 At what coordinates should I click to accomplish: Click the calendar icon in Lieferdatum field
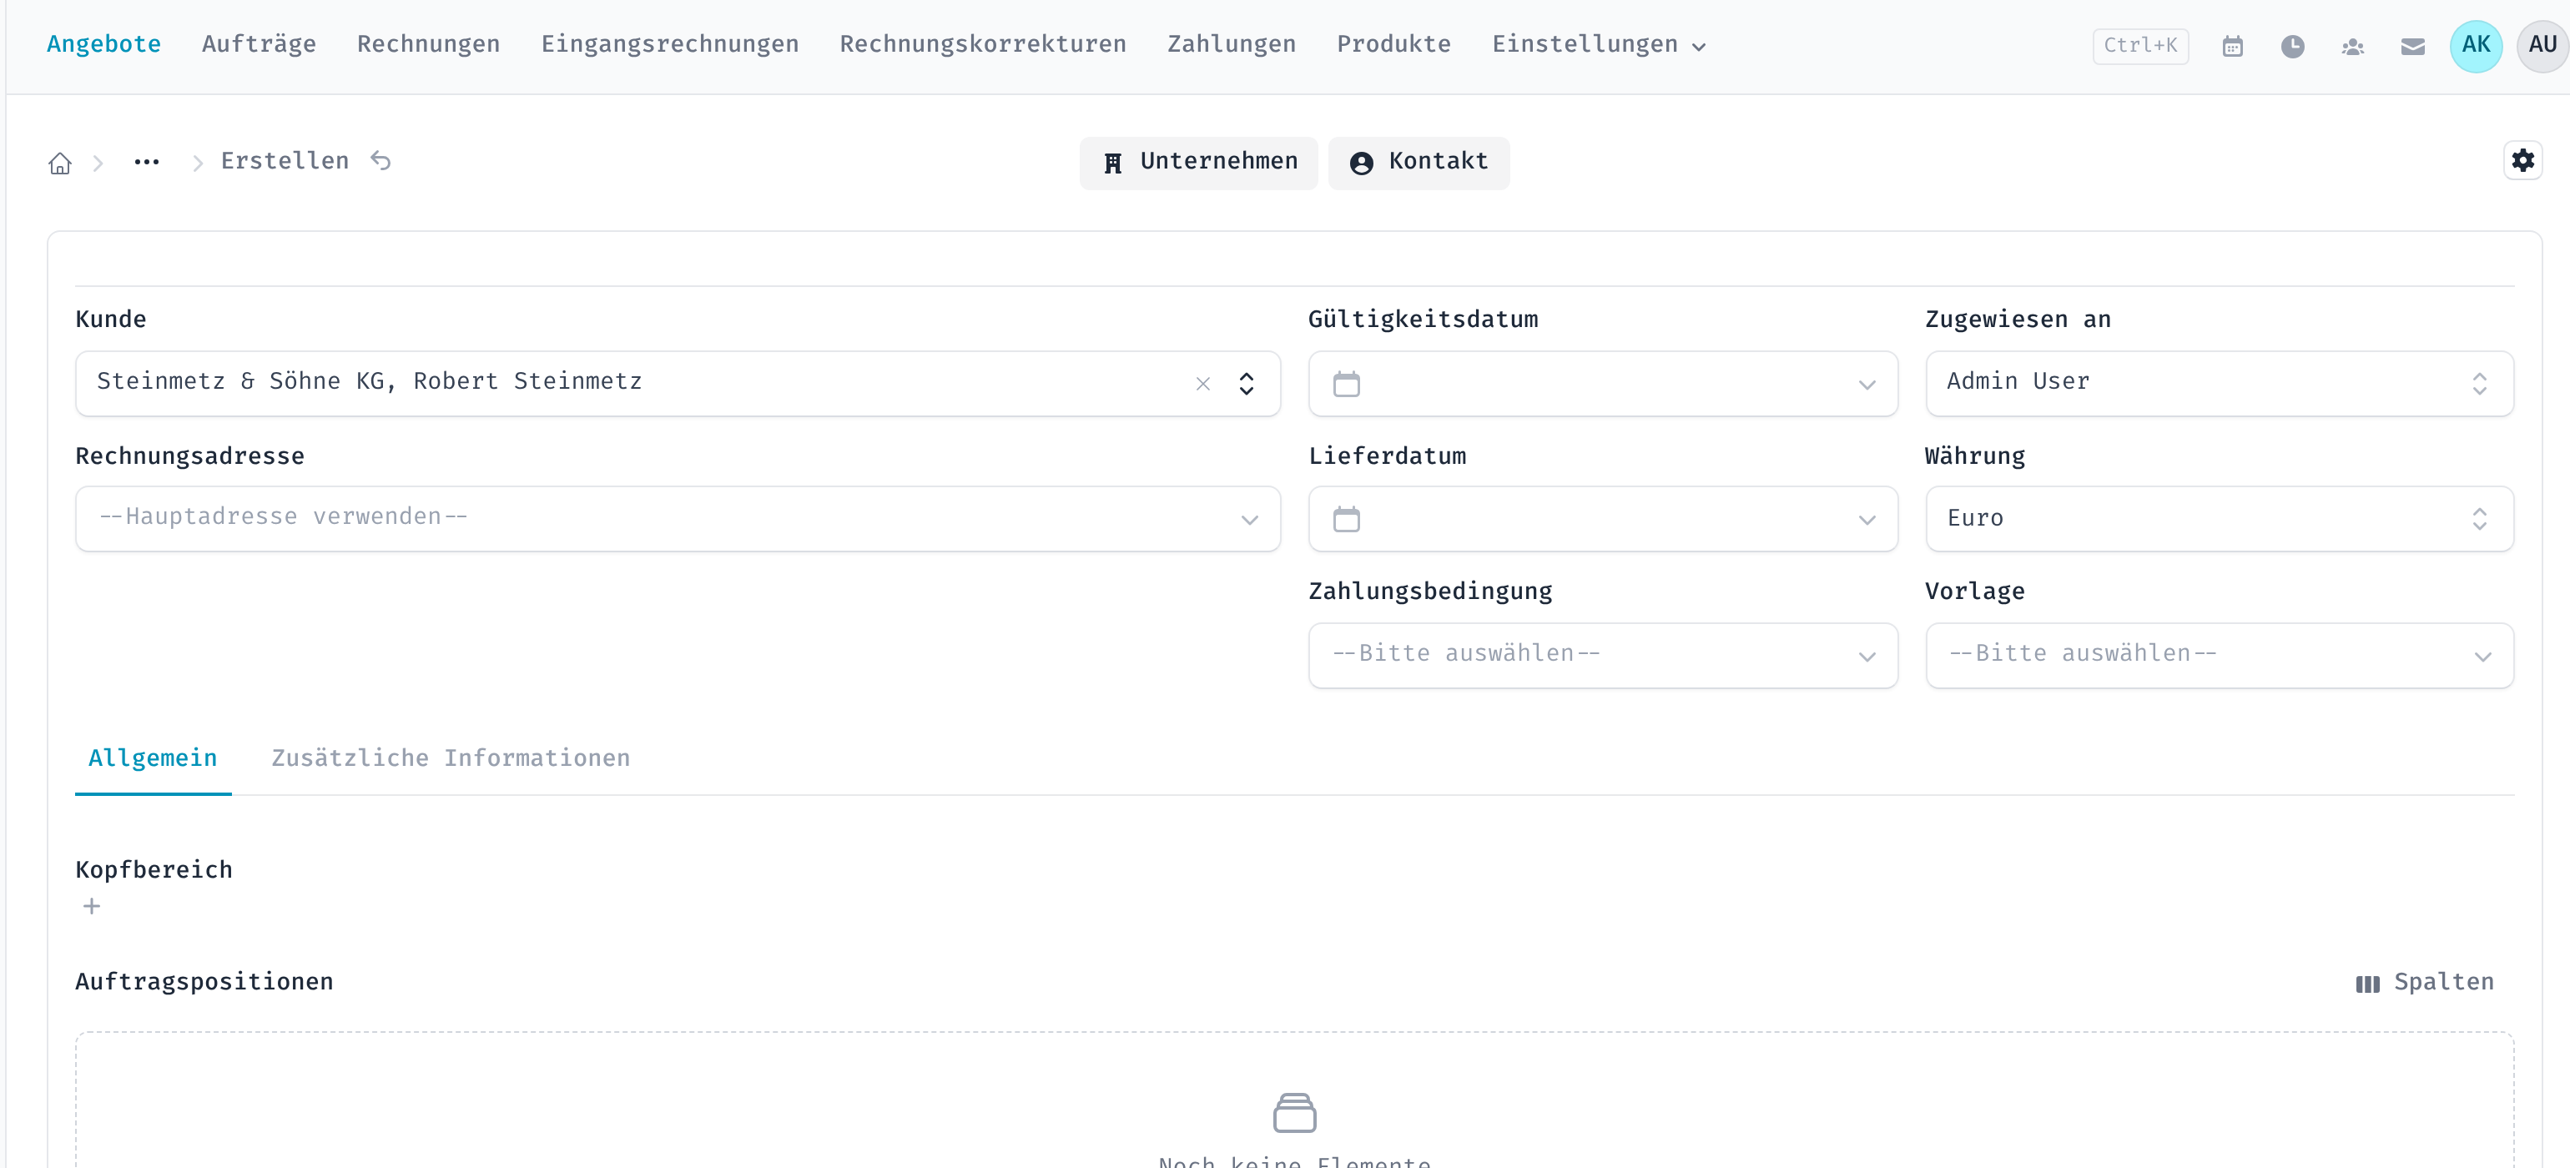click(1347, 520)
